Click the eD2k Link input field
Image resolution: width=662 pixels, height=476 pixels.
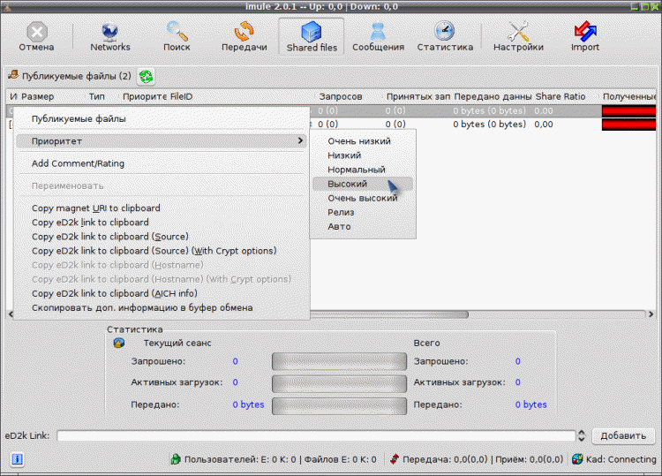click(x=316, y=436)
